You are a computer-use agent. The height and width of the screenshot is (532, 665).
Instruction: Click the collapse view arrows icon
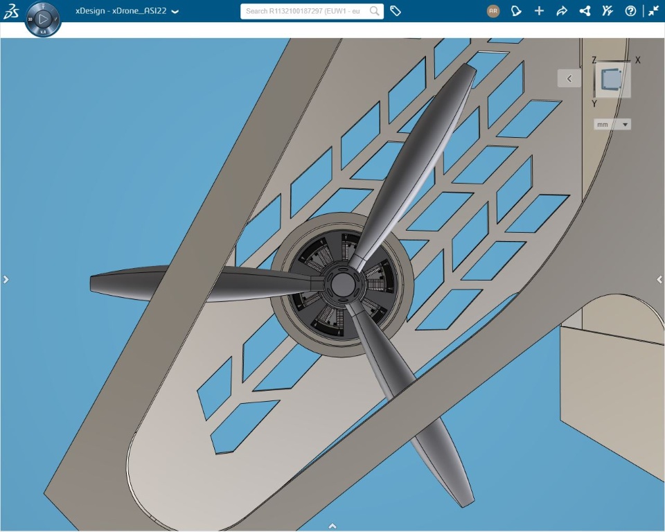tap(653, 11)
